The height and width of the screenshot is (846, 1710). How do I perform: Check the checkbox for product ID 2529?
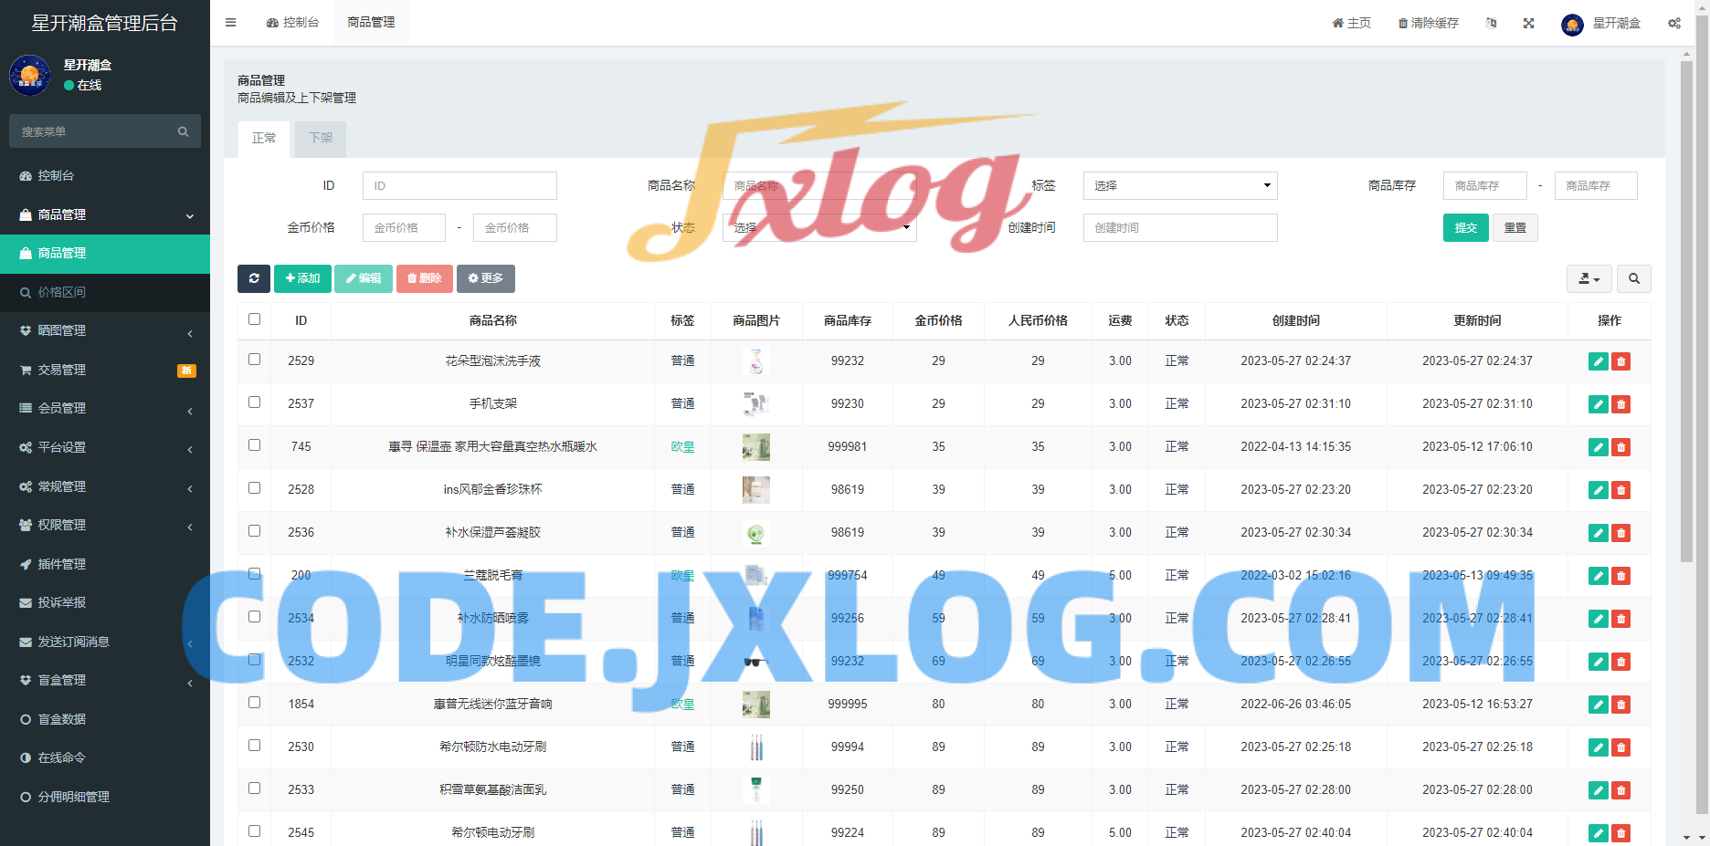click(x=255, y=360)
